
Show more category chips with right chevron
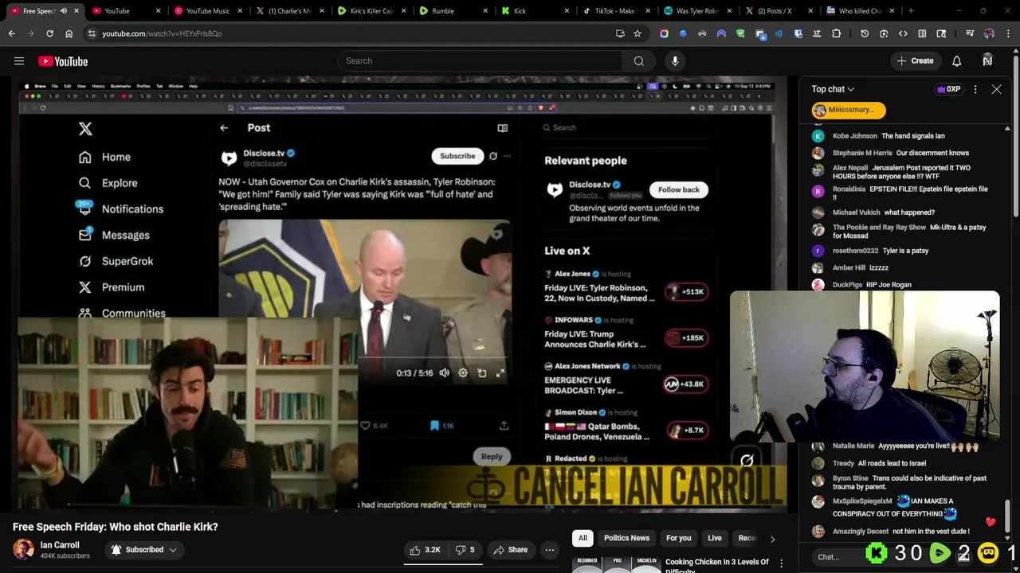coord(772,539)
